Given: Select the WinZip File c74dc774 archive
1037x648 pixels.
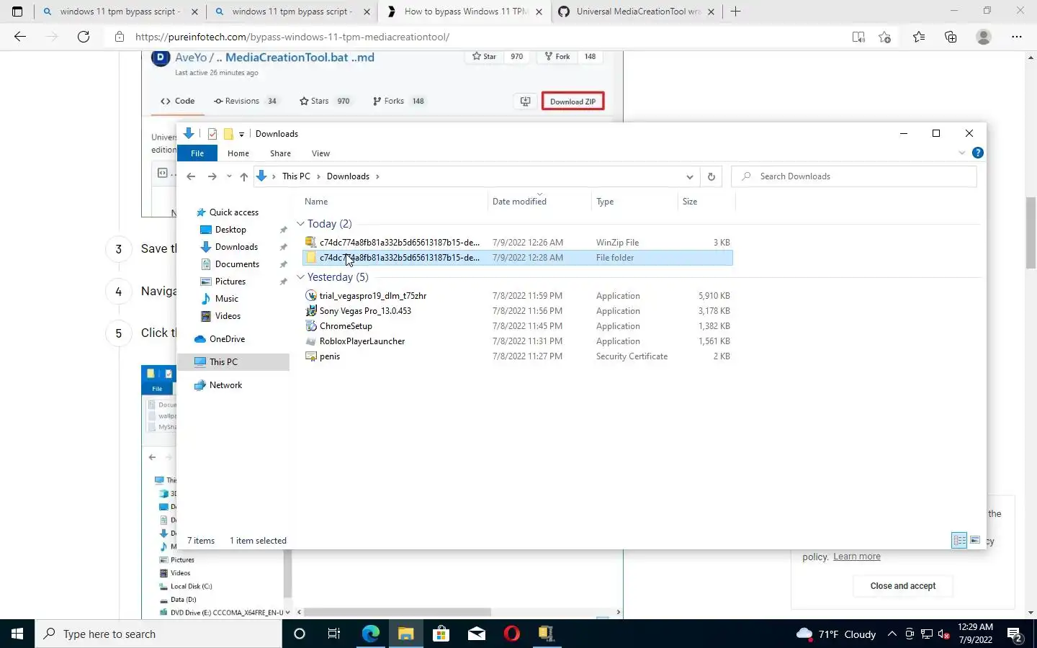Looking at the screenshot, I should point(518,243).
